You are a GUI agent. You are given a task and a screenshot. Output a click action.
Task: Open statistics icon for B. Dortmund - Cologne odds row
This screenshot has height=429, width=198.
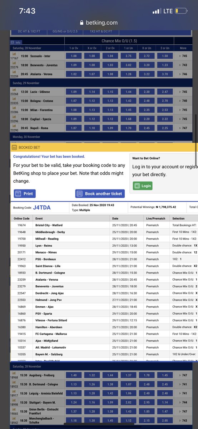coord(14,381)
